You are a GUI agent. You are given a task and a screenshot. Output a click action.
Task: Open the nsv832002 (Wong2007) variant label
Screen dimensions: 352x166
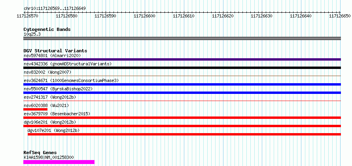click(47, 72)
